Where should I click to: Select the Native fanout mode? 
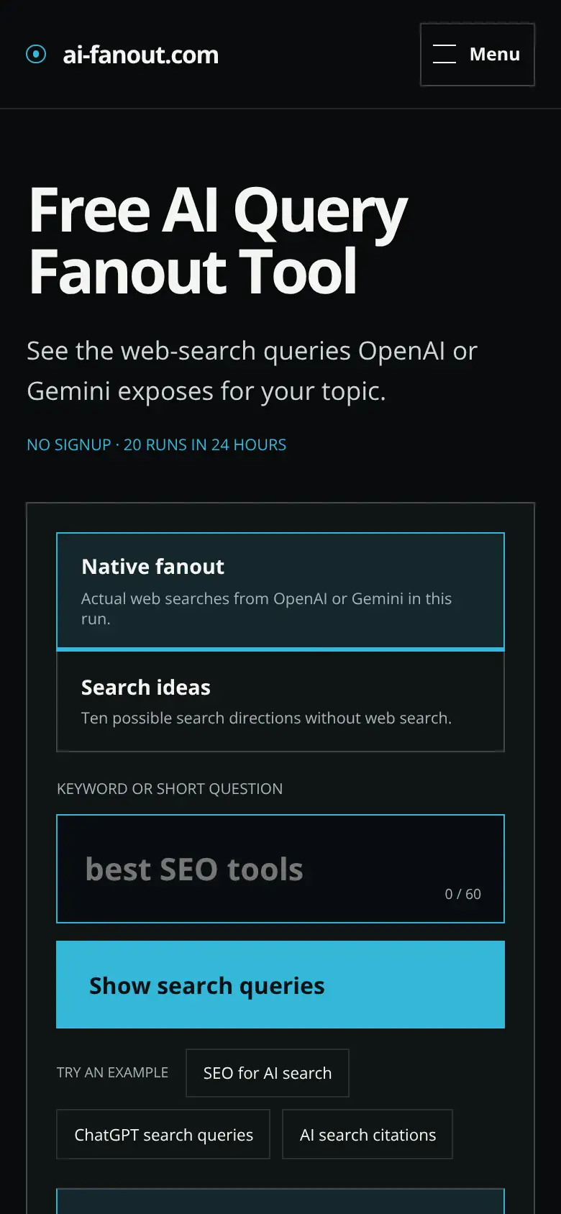coord(280,591)
